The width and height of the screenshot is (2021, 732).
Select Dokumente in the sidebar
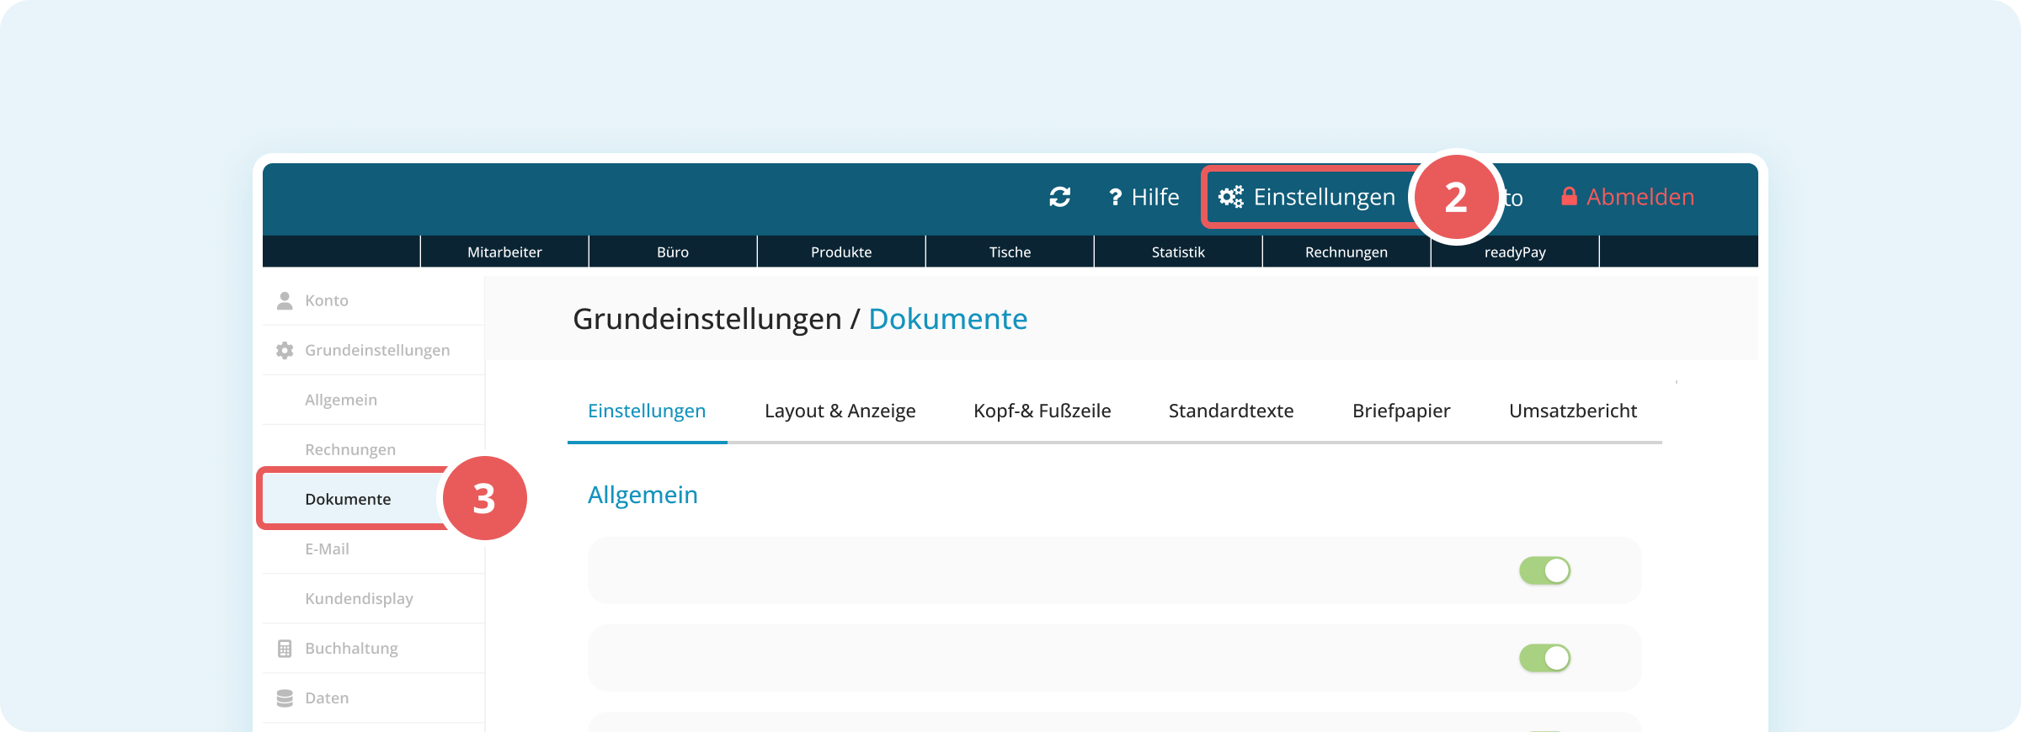point(354,499)
